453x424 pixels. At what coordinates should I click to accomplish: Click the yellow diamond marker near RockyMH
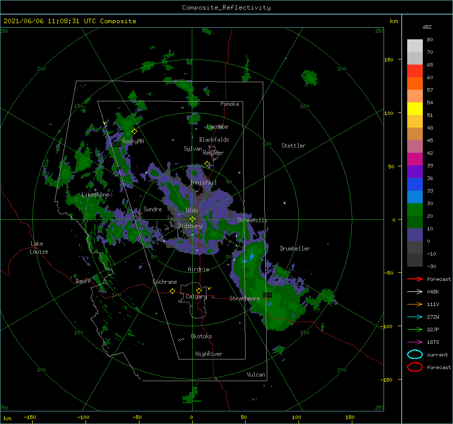tap(134, 132)
